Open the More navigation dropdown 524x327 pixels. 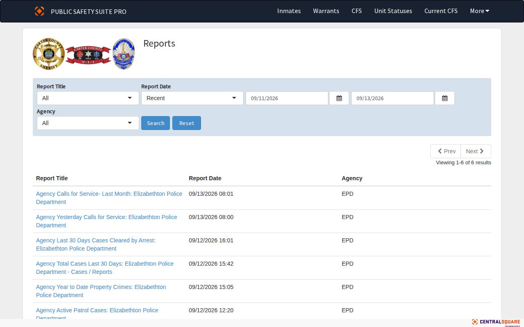tap(479, 11)
